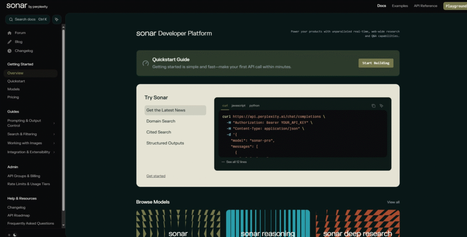The image size is (467, 237).
Task: Click the Changelog clock icon in sidebar top
Action: coord(10,51)
